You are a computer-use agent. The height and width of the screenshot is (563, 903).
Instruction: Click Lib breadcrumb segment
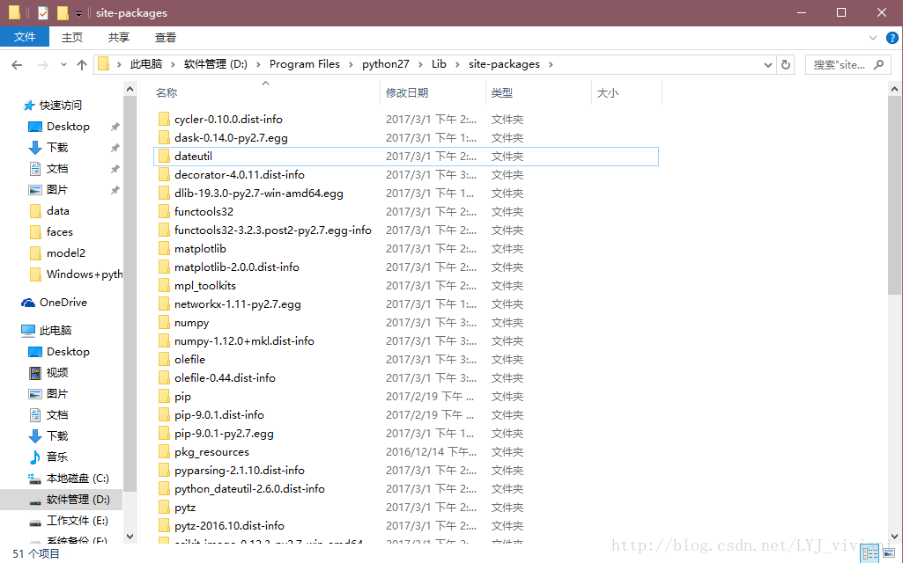[439, 64]
